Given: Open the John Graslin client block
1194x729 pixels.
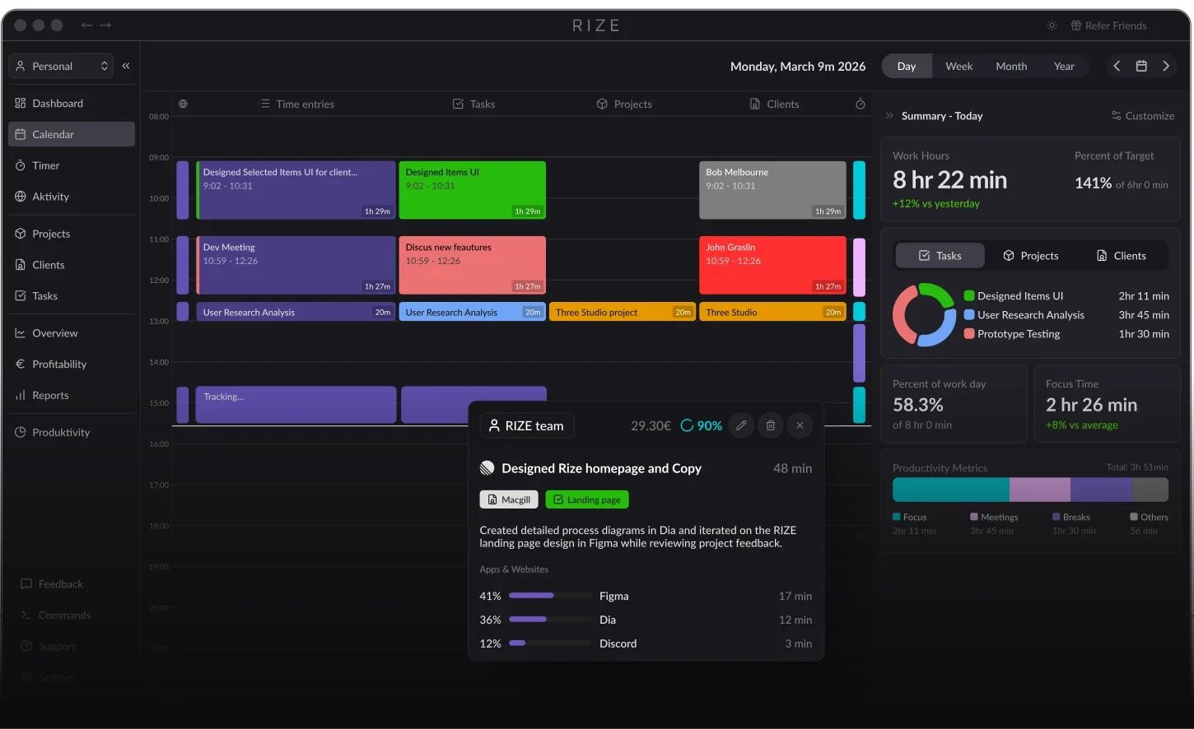Looking at the screenshot, I should point(772,265).
